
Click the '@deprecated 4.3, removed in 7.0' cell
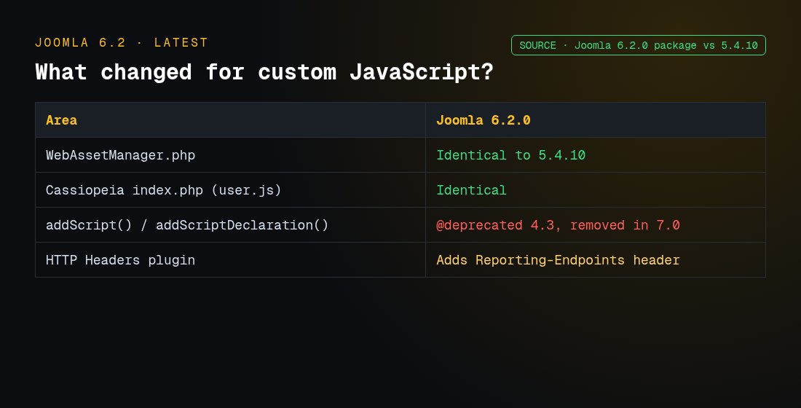click(595, 225)
